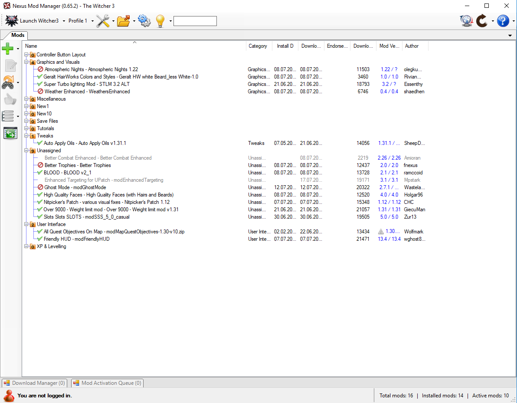Open the blue help question mark icon
This screenshot has height=403, width=517.
pyautogui.click(x=503, y=21)
